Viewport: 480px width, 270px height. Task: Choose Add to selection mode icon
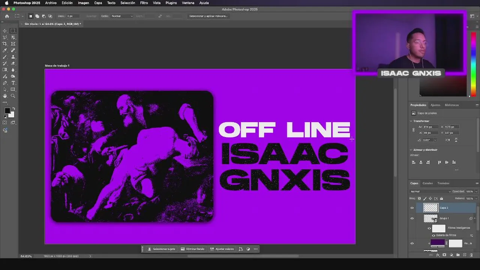coord(37,16)
